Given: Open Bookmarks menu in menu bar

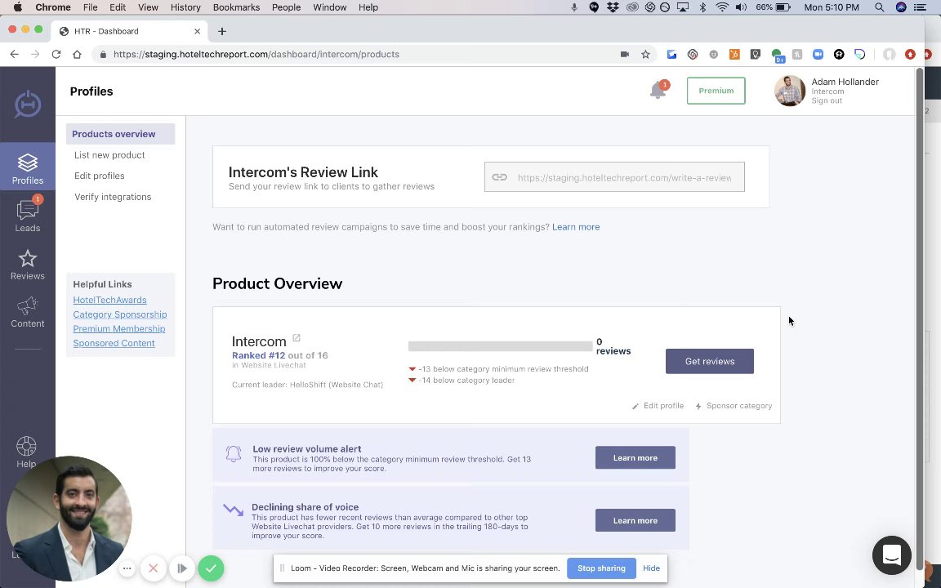Looking at the screenshot, I should click(236, 7).
